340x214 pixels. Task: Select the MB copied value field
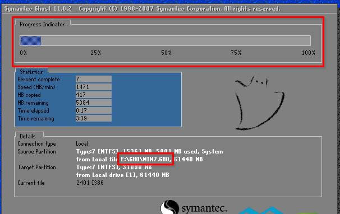coord(94,95)
